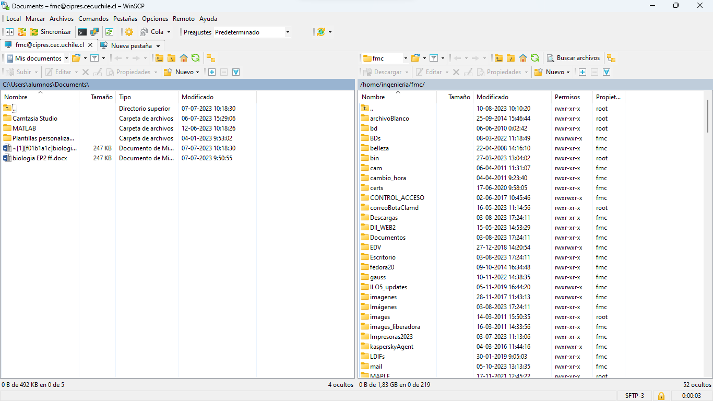This screenshot has height=401, width=713.
Task: Toggle keep remote directory up to date
Action: click(x=109, y=32)
